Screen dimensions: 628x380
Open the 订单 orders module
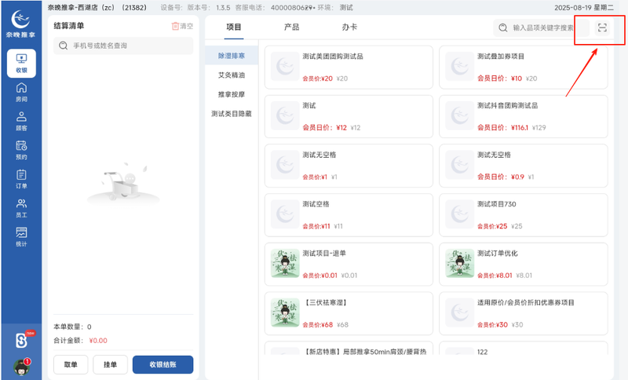tap(21, 179)
